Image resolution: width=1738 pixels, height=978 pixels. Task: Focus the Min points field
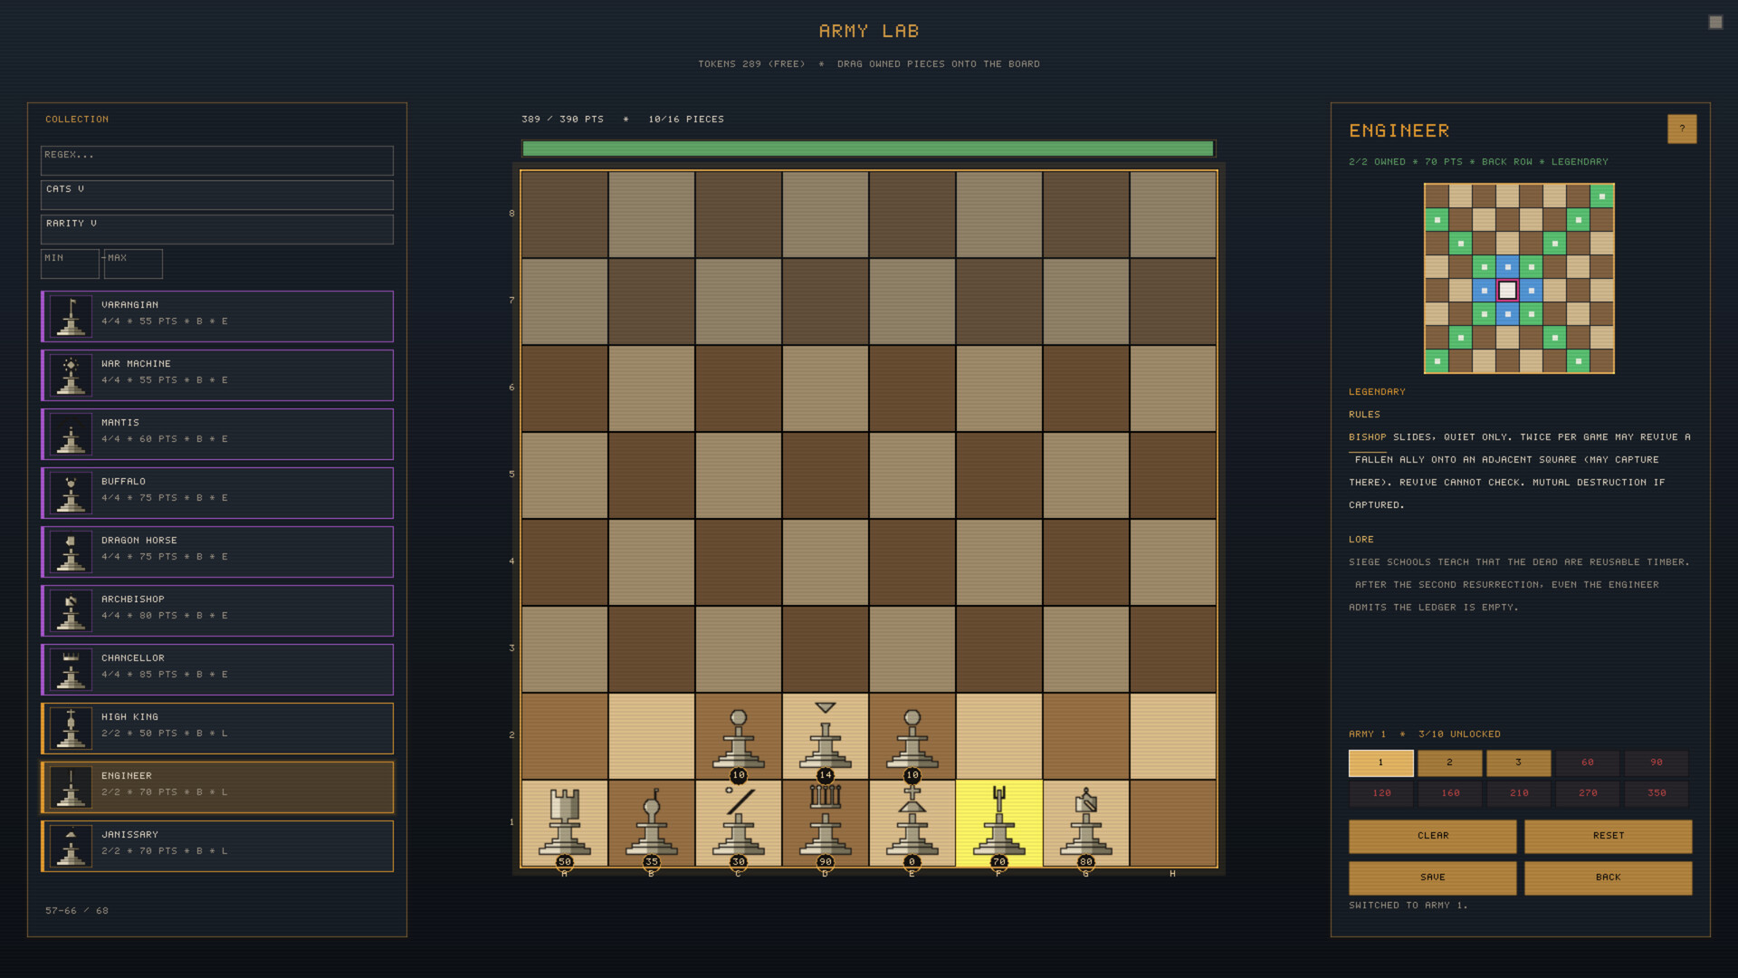70,264
